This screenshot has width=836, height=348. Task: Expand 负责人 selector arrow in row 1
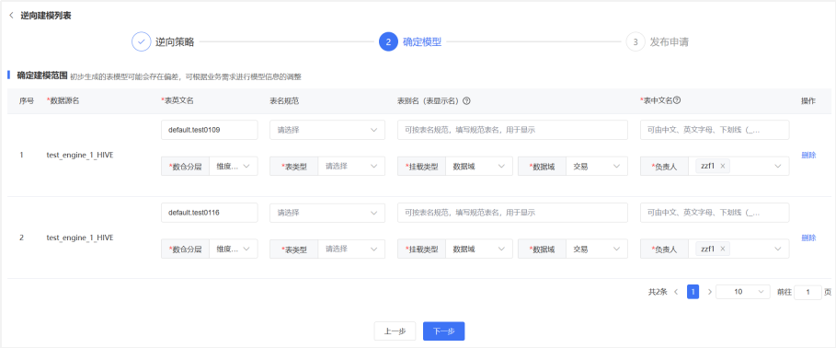click(777, 167)
